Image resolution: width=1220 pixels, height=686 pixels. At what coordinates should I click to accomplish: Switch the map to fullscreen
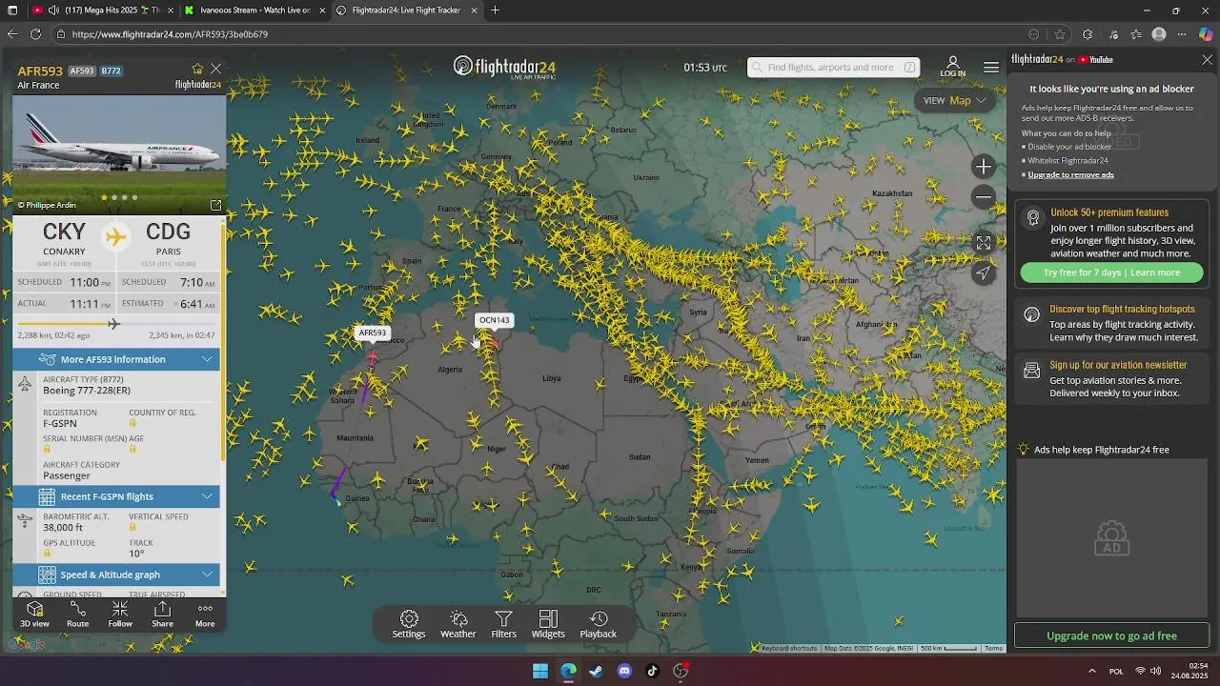[984, 243]
